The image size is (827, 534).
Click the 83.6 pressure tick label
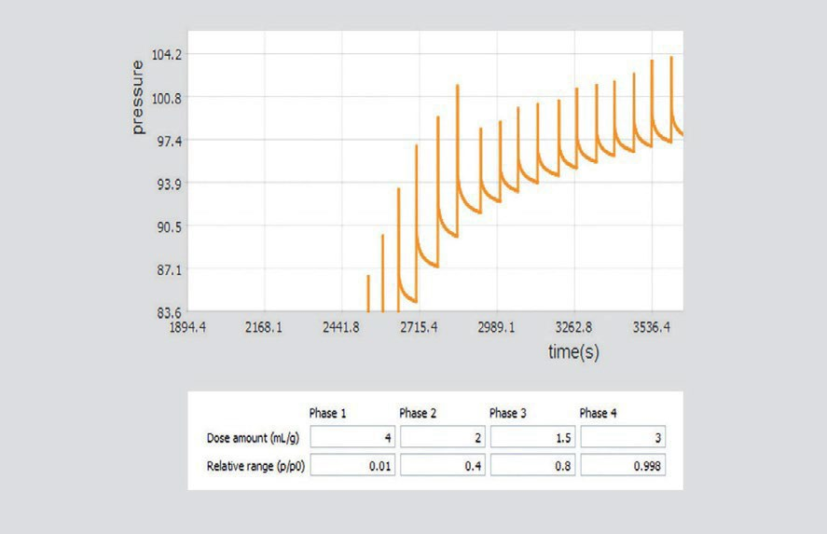[x=169, y=312]
